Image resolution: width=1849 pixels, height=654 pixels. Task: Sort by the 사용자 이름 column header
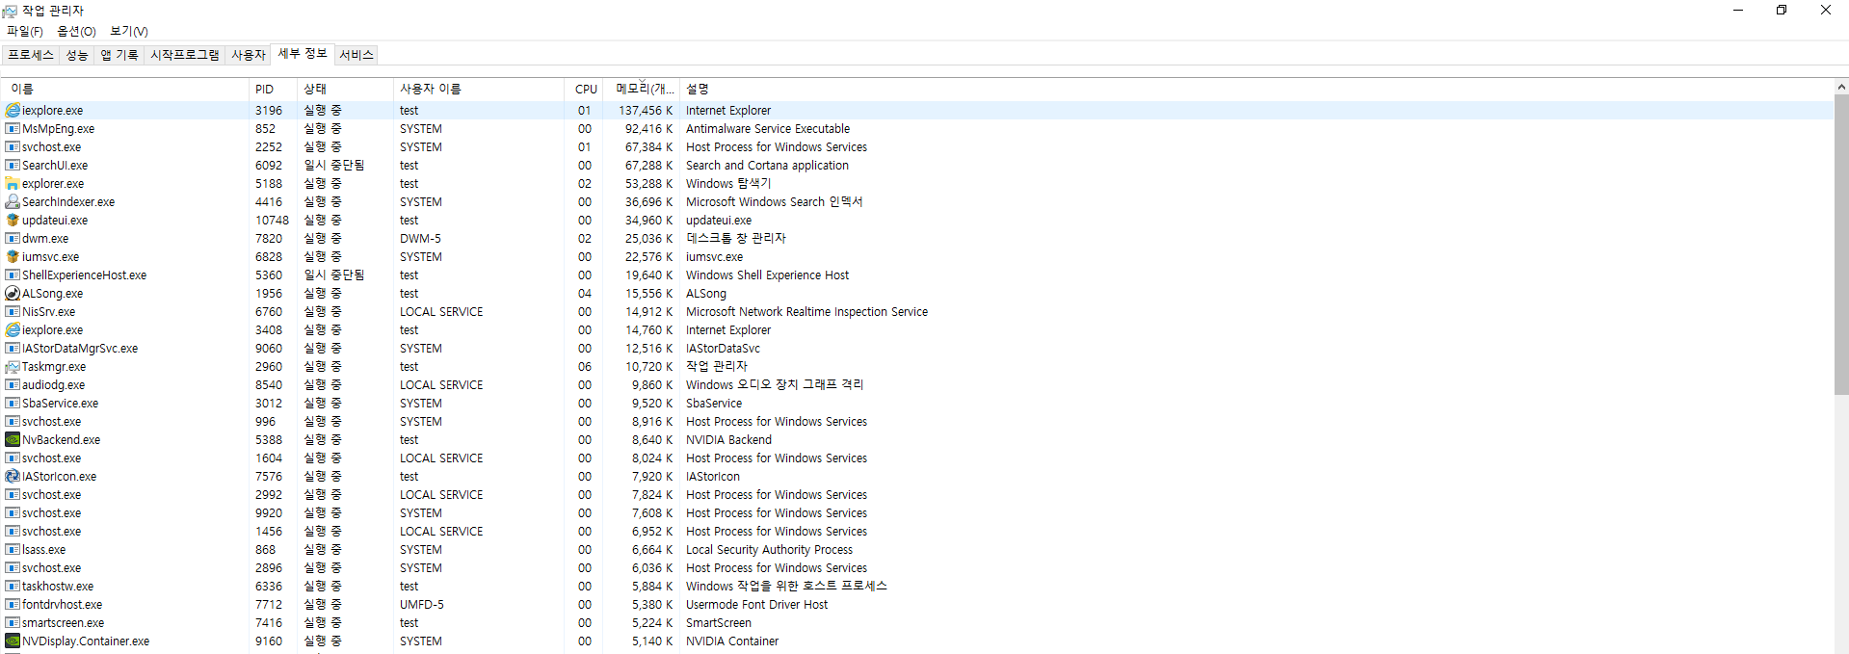tap(479, 89)
